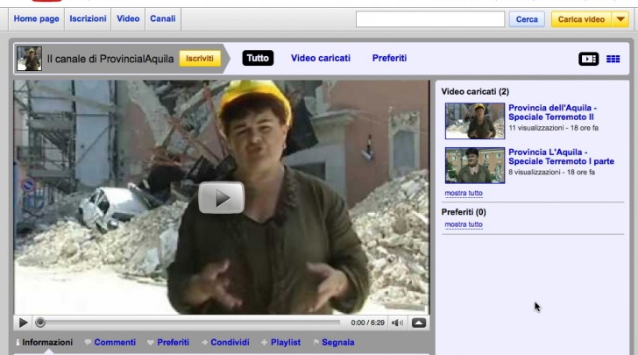This screenshot has width=638, height=355.
Task: Click mostra tutto under Preferiti (0)
Action: tap(464, 224)
